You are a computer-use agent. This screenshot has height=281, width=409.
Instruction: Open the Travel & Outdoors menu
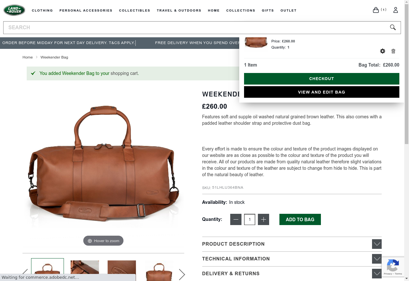[x=179, y=10]
